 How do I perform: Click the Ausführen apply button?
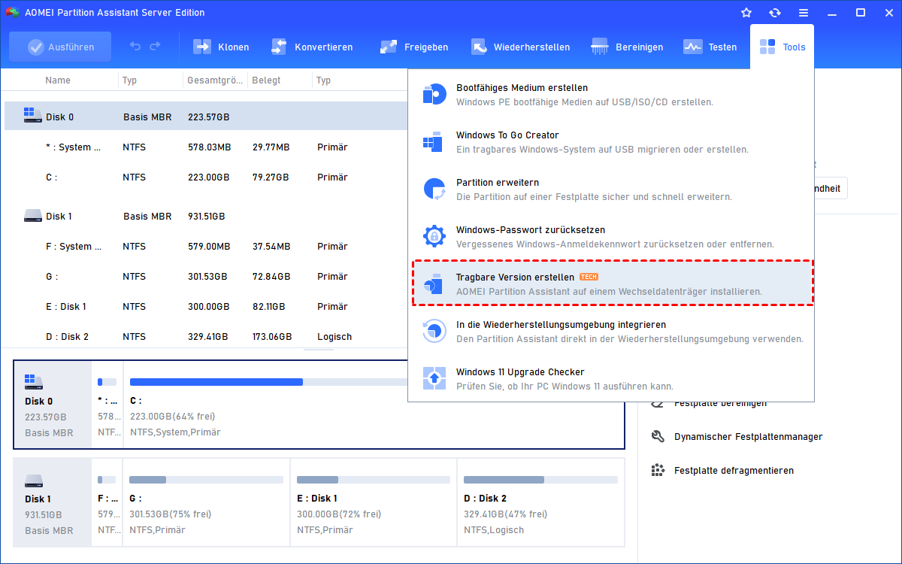60,47
